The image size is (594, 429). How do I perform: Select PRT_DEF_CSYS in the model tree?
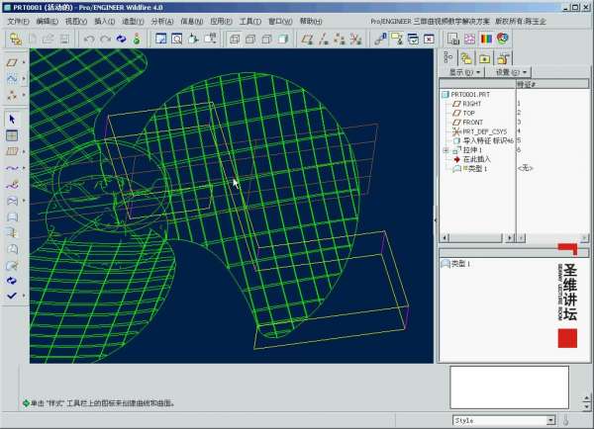click(484, 131)
